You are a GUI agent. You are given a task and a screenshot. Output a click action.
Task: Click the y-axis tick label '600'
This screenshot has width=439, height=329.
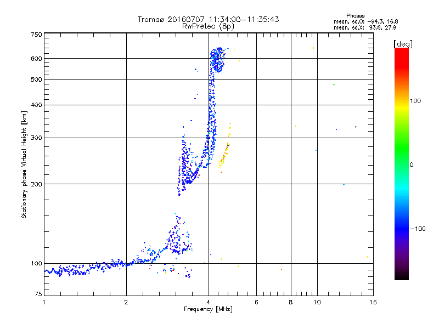[x=36, y=59]
